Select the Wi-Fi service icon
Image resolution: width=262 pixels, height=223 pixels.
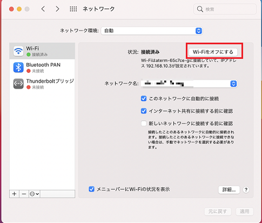click(x=18, y=51)
